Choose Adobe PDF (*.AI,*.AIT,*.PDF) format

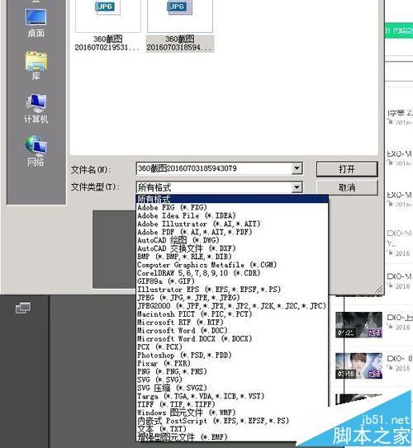232,232
